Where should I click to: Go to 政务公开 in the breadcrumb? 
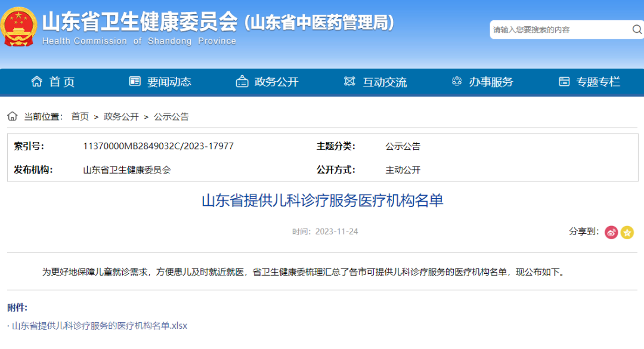click(121, 117)
